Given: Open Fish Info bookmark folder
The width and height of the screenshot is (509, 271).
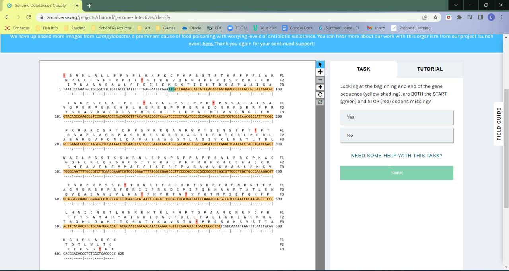Looking at the screenshot, I should point(47,28).
